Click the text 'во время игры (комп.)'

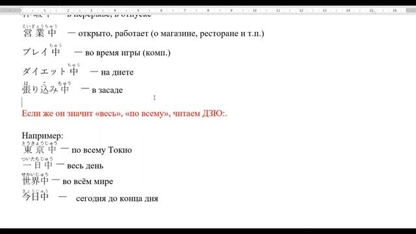click(x=127, y=53)
